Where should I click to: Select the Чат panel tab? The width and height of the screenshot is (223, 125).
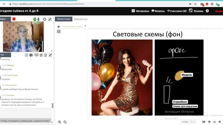pos(5,55)
